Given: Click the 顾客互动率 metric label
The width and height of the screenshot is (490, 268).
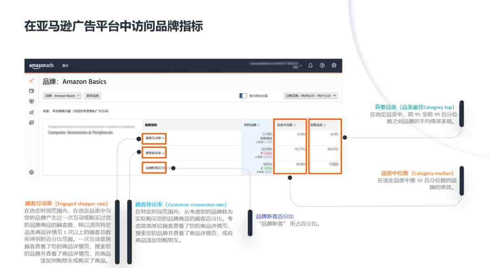Looking at the screenshot, I should pos(153,138).
